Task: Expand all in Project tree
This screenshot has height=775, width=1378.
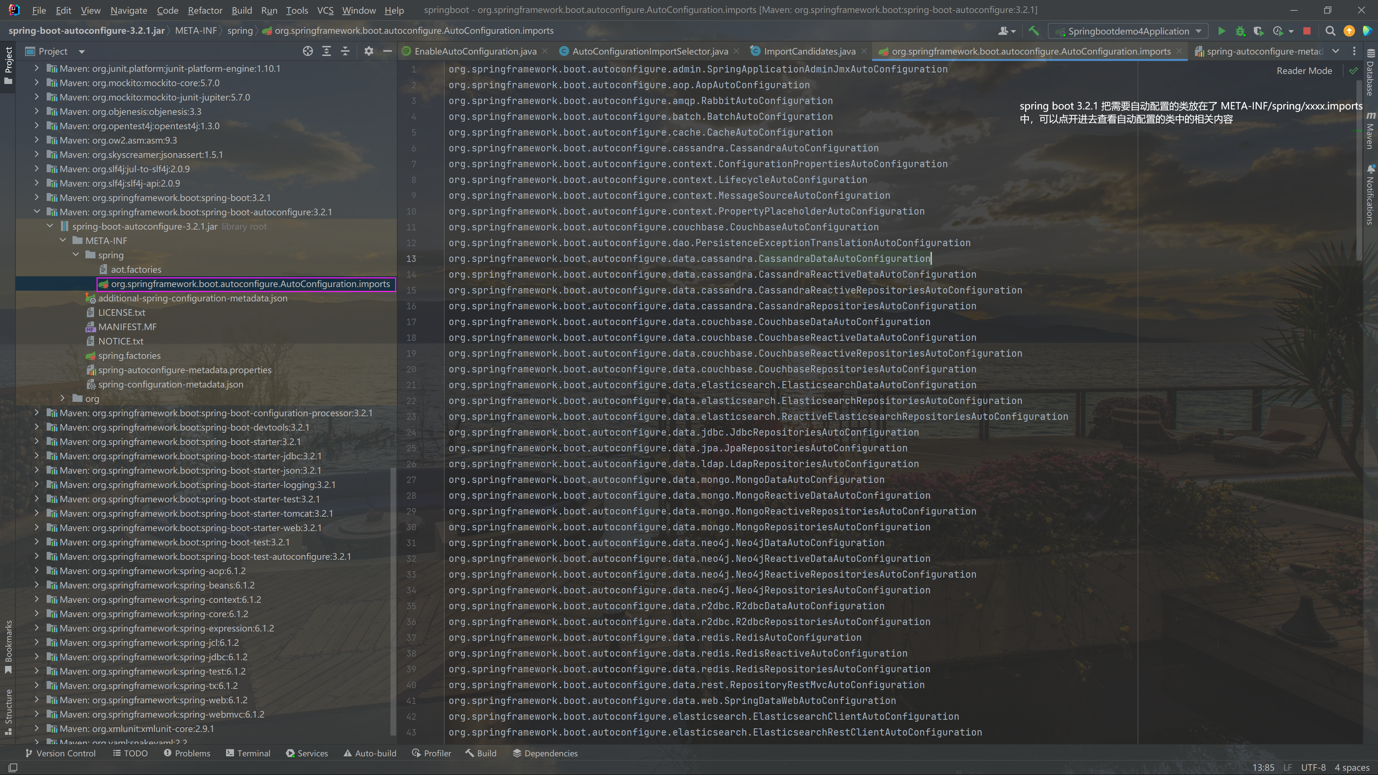Action: coord(326,51)
